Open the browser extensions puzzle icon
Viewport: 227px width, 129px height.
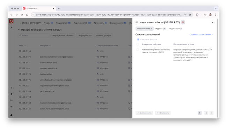click(x=197, y=15)
